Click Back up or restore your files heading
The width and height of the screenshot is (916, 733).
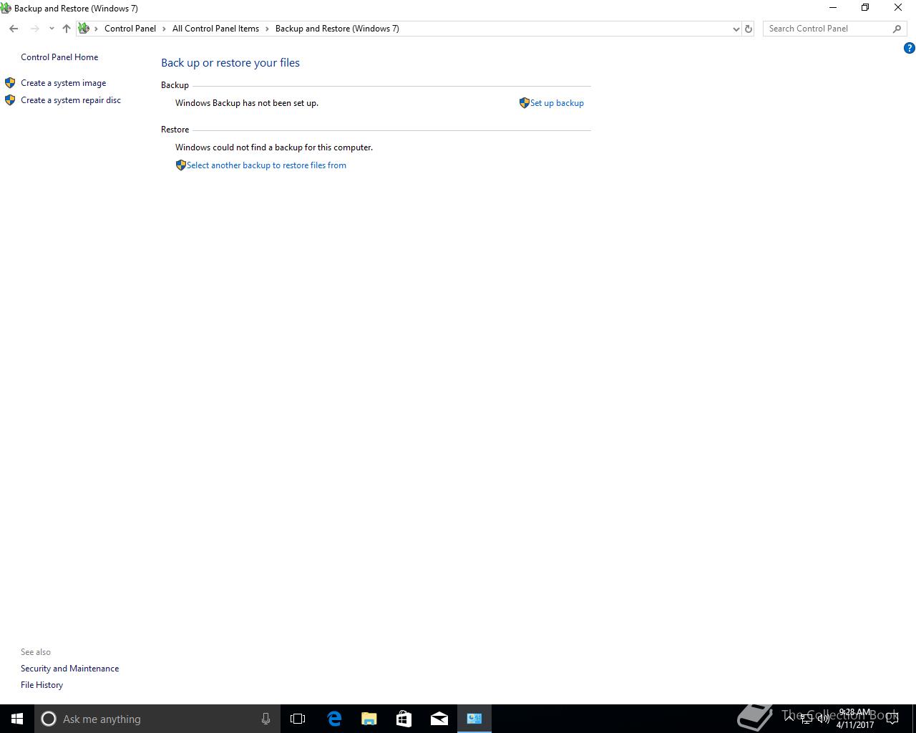(230, 63)
